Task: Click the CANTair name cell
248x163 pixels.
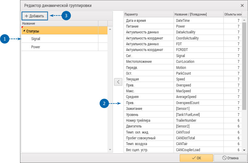Action: [199, 144]
